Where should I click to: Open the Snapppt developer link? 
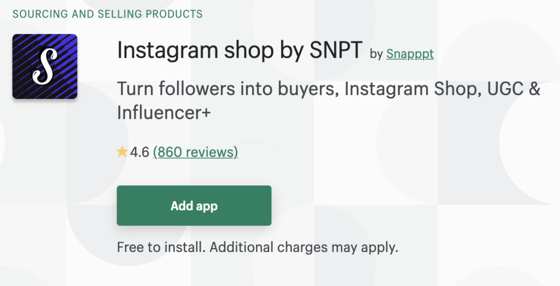(x=410, y=54)
